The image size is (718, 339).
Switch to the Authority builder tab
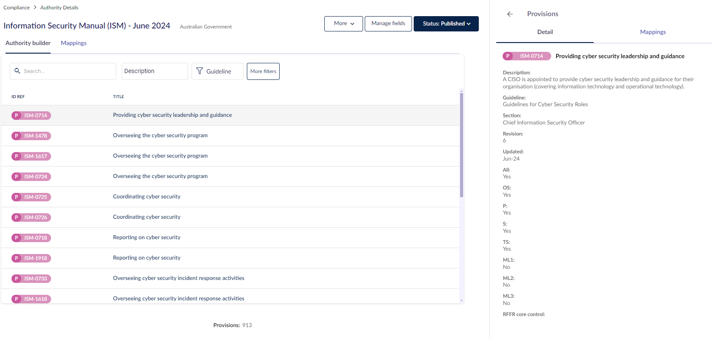coord(28,43)
